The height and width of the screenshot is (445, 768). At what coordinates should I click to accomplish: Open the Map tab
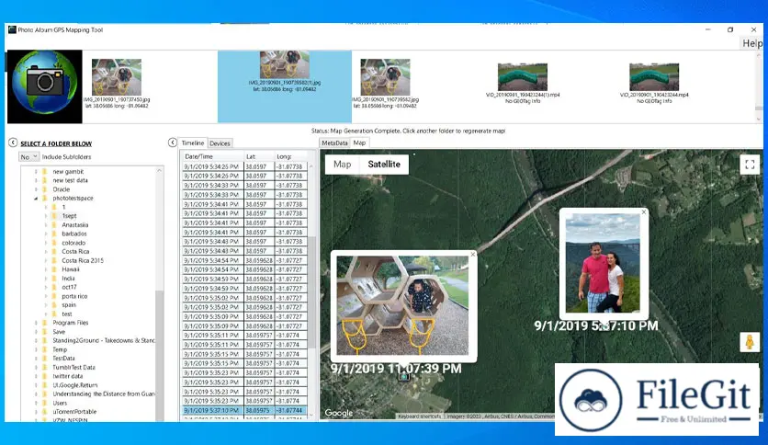coord(359,143)
